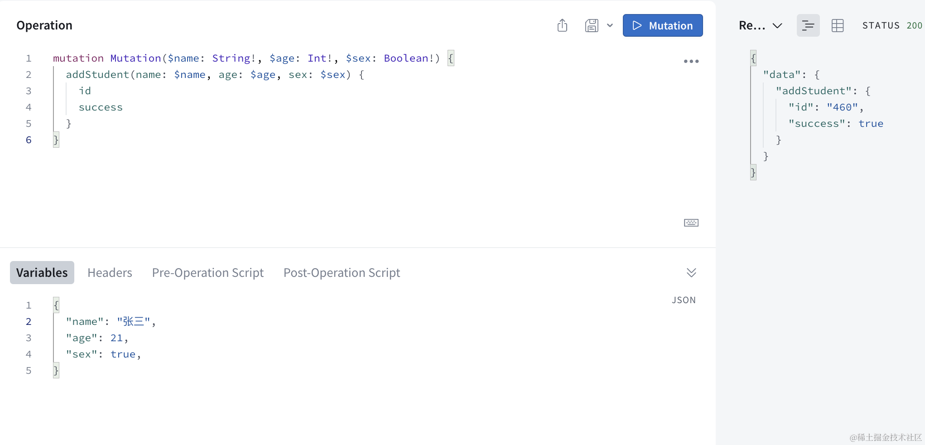Click the status 200 indicator
Viewport: 925px width, 445px height.
(891, 25)
